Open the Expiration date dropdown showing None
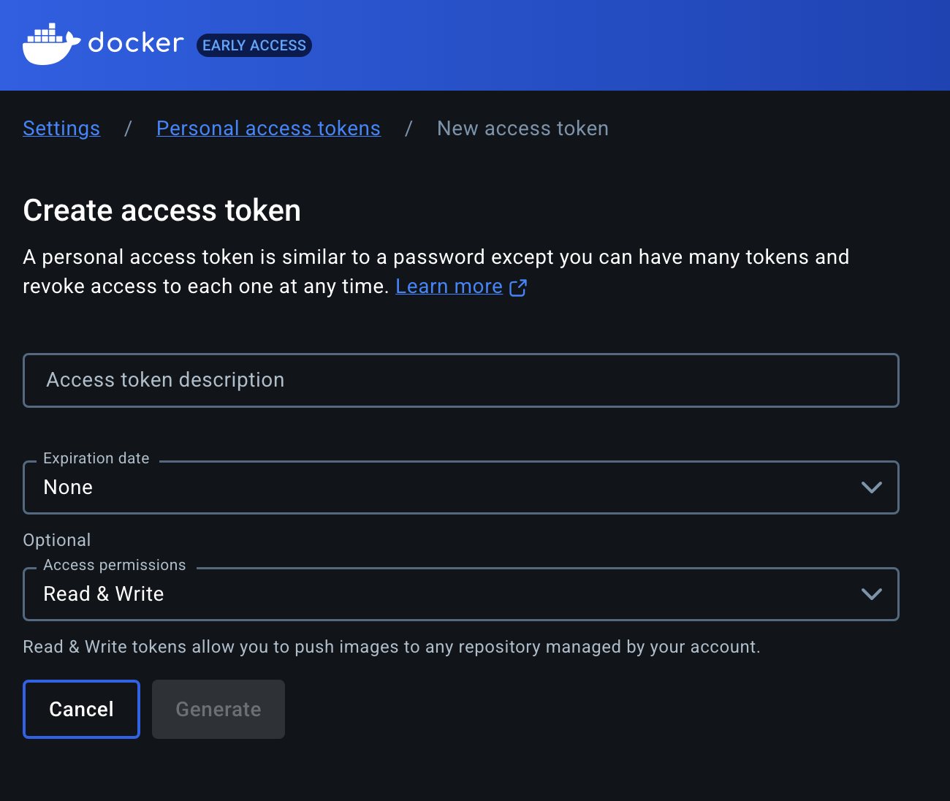Screen dimensions: 950x801 tap(460, 487)
